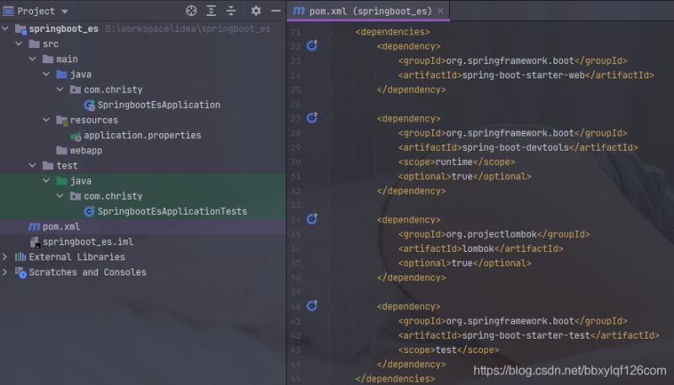
Task: Click the Select Opened File locate icon
Action: point(191,11)
